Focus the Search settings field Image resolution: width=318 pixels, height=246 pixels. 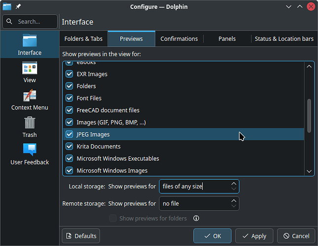[30, 22]
